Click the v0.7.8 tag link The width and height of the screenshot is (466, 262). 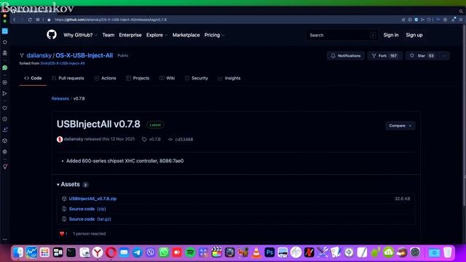155,139
